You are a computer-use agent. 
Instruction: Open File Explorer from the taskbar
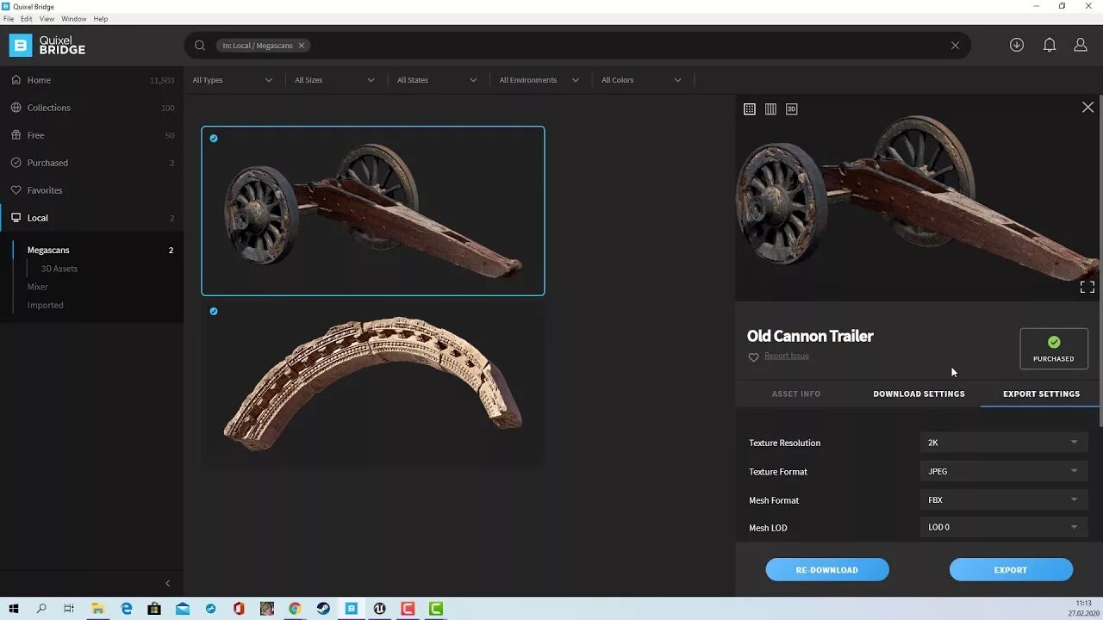tap(98, 609)
